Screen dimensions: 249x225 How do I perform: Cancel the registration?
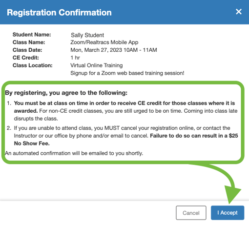click(x=191, y=213)
